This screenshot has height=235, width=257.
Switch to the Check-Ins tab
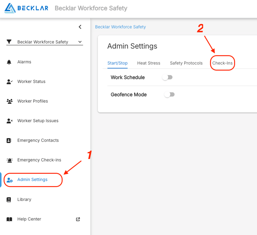click(222, 63)
